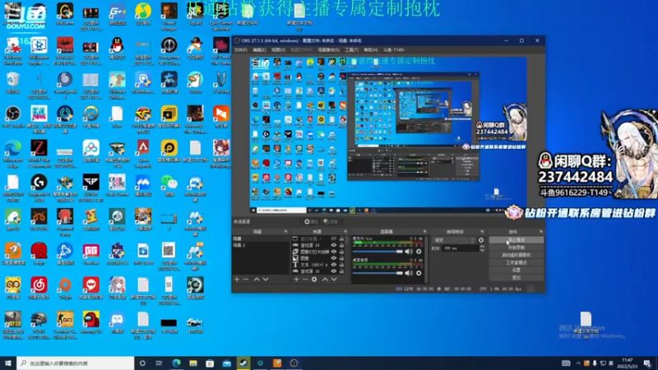Mute the 桌面音频 speaker icon
The image size is (658, 370).
[x=409, y=273]
